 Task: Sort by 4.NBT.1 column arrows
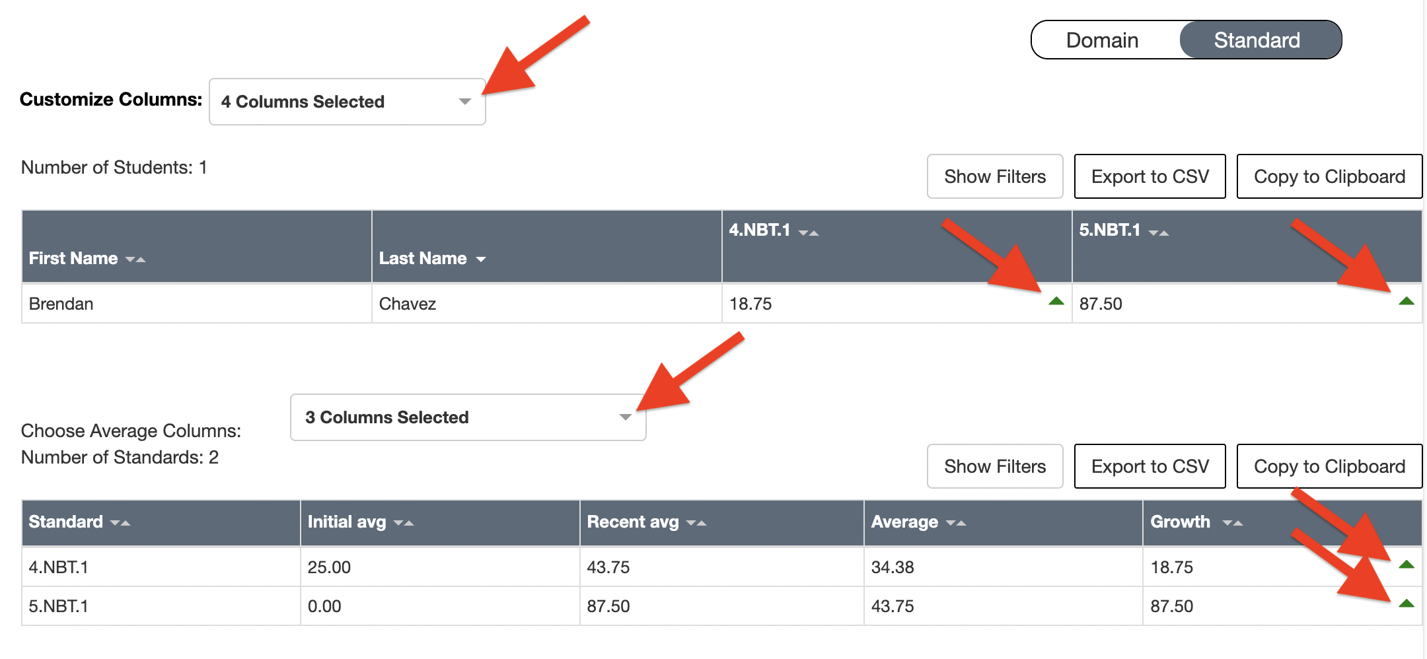(x=809, y=232)
